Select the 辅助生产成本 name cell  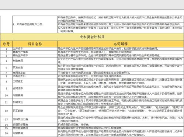[35, 56]
